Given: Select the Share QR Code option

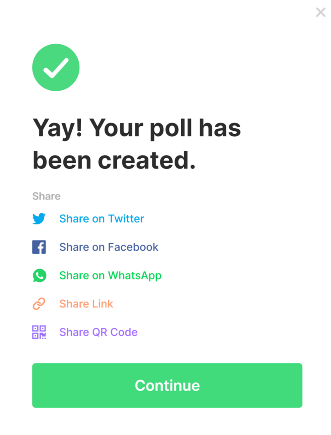Looking at the screenshot, I should coord(98,332).
